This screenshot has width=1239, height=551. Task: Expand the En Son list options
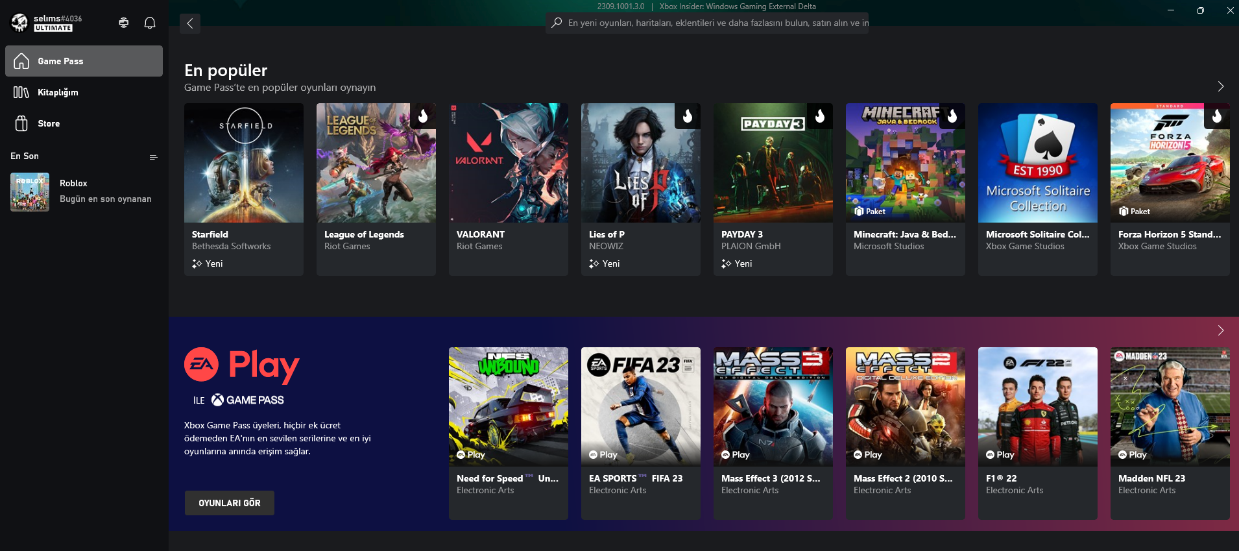coord(154,157)
